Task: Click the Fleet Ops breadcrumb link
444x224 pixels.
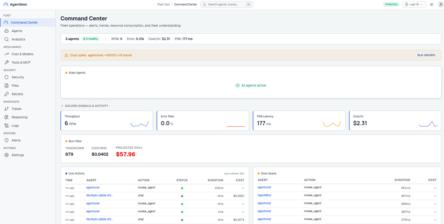Action: point(163,4)
